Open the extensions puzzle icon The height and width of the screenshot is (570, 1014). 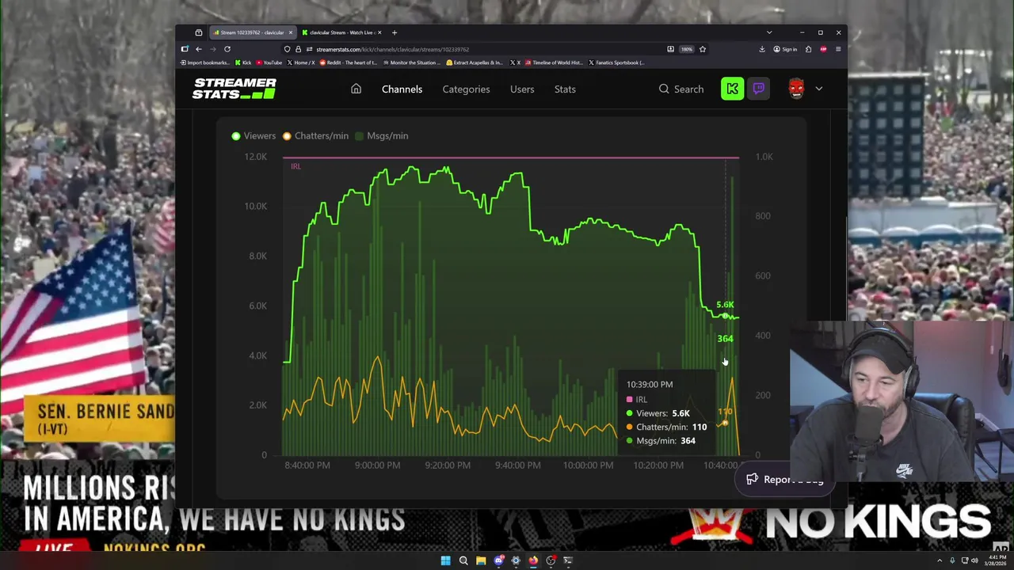pos(809,49)
